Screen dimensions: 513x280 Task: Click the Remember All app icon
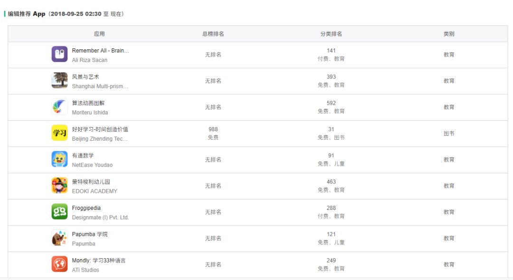pos(59,54)
